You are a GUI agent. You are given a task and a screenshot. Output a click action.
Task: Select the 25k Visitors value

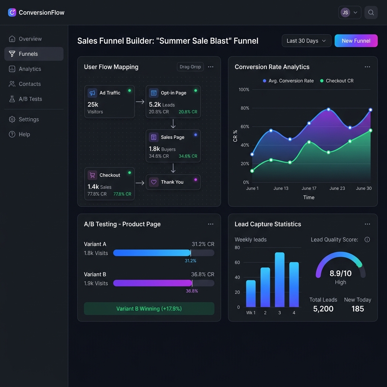(x=95, y=108)
